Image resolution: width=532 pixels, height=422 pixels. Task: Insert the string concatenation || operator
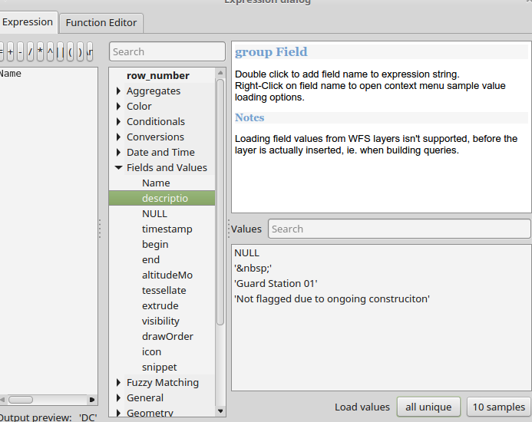[60, 52]
